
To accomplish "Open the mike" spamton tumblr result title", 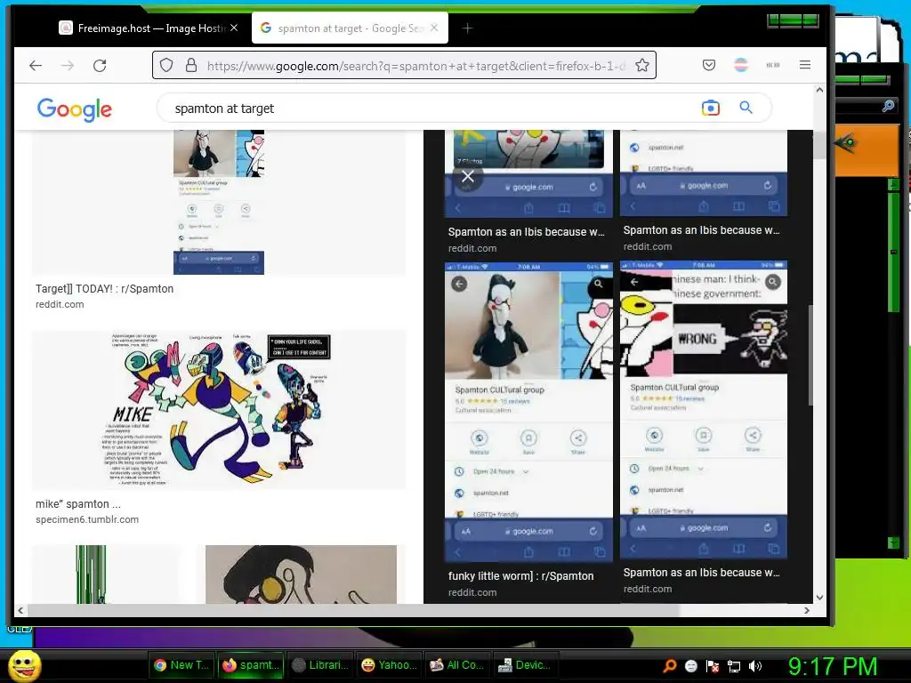I will [x=78, y=504].
